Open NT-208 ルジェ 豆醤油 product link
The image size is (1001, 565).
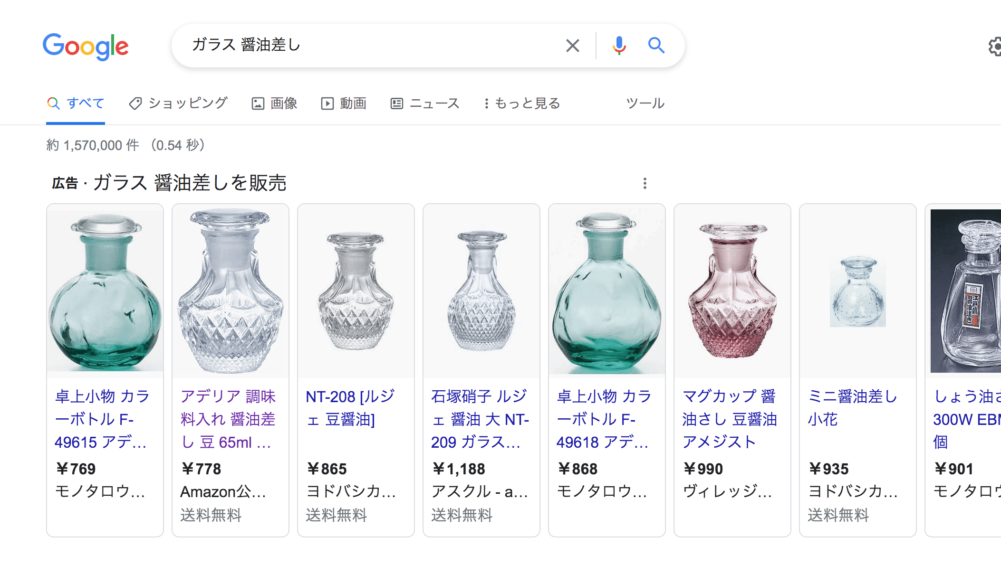(x=350, y=407)
